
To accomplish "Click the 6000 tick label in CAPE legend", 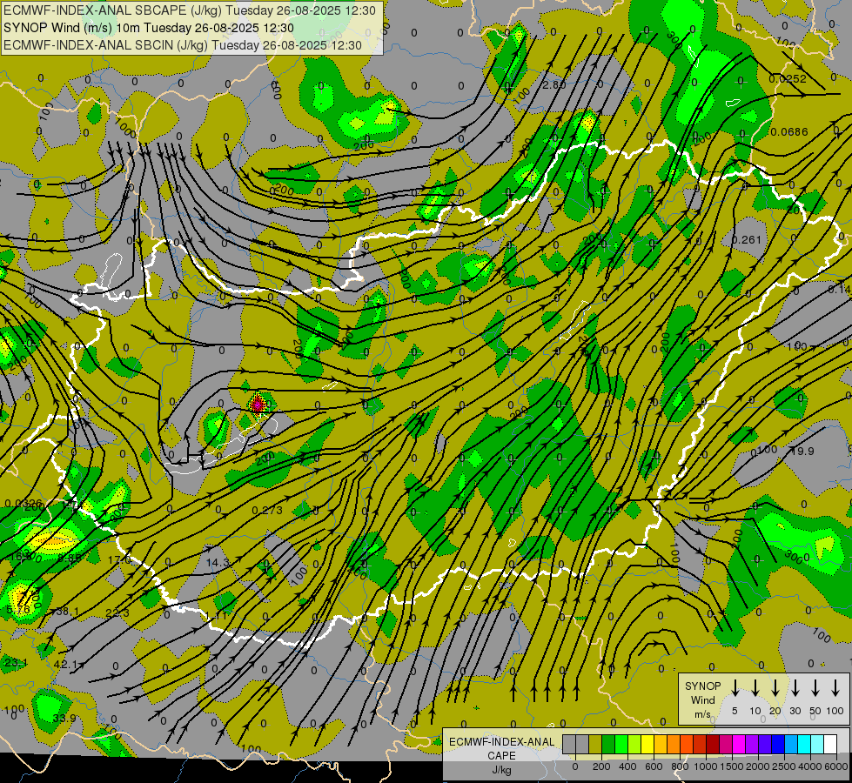I will [x=835, y=766].
